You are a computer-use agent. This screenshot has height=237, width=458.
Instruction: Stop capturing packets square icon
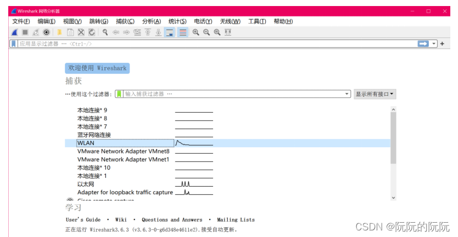pyautogui.click(x=25, y=32)
